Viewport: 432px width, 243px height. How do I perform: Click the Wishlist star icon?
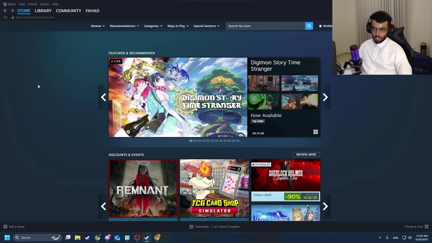click(x=320, y=26)
